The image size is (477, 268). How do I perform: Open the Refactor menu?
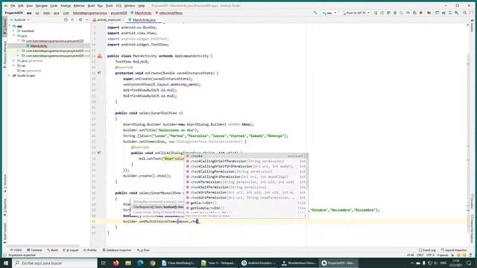[x=79, y=6]
